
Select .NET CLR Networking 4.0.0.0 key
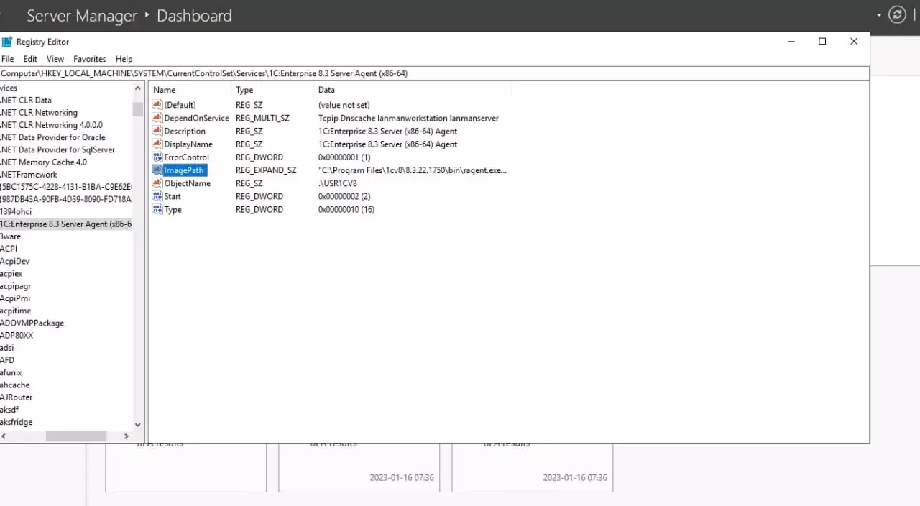coord(51,125)
